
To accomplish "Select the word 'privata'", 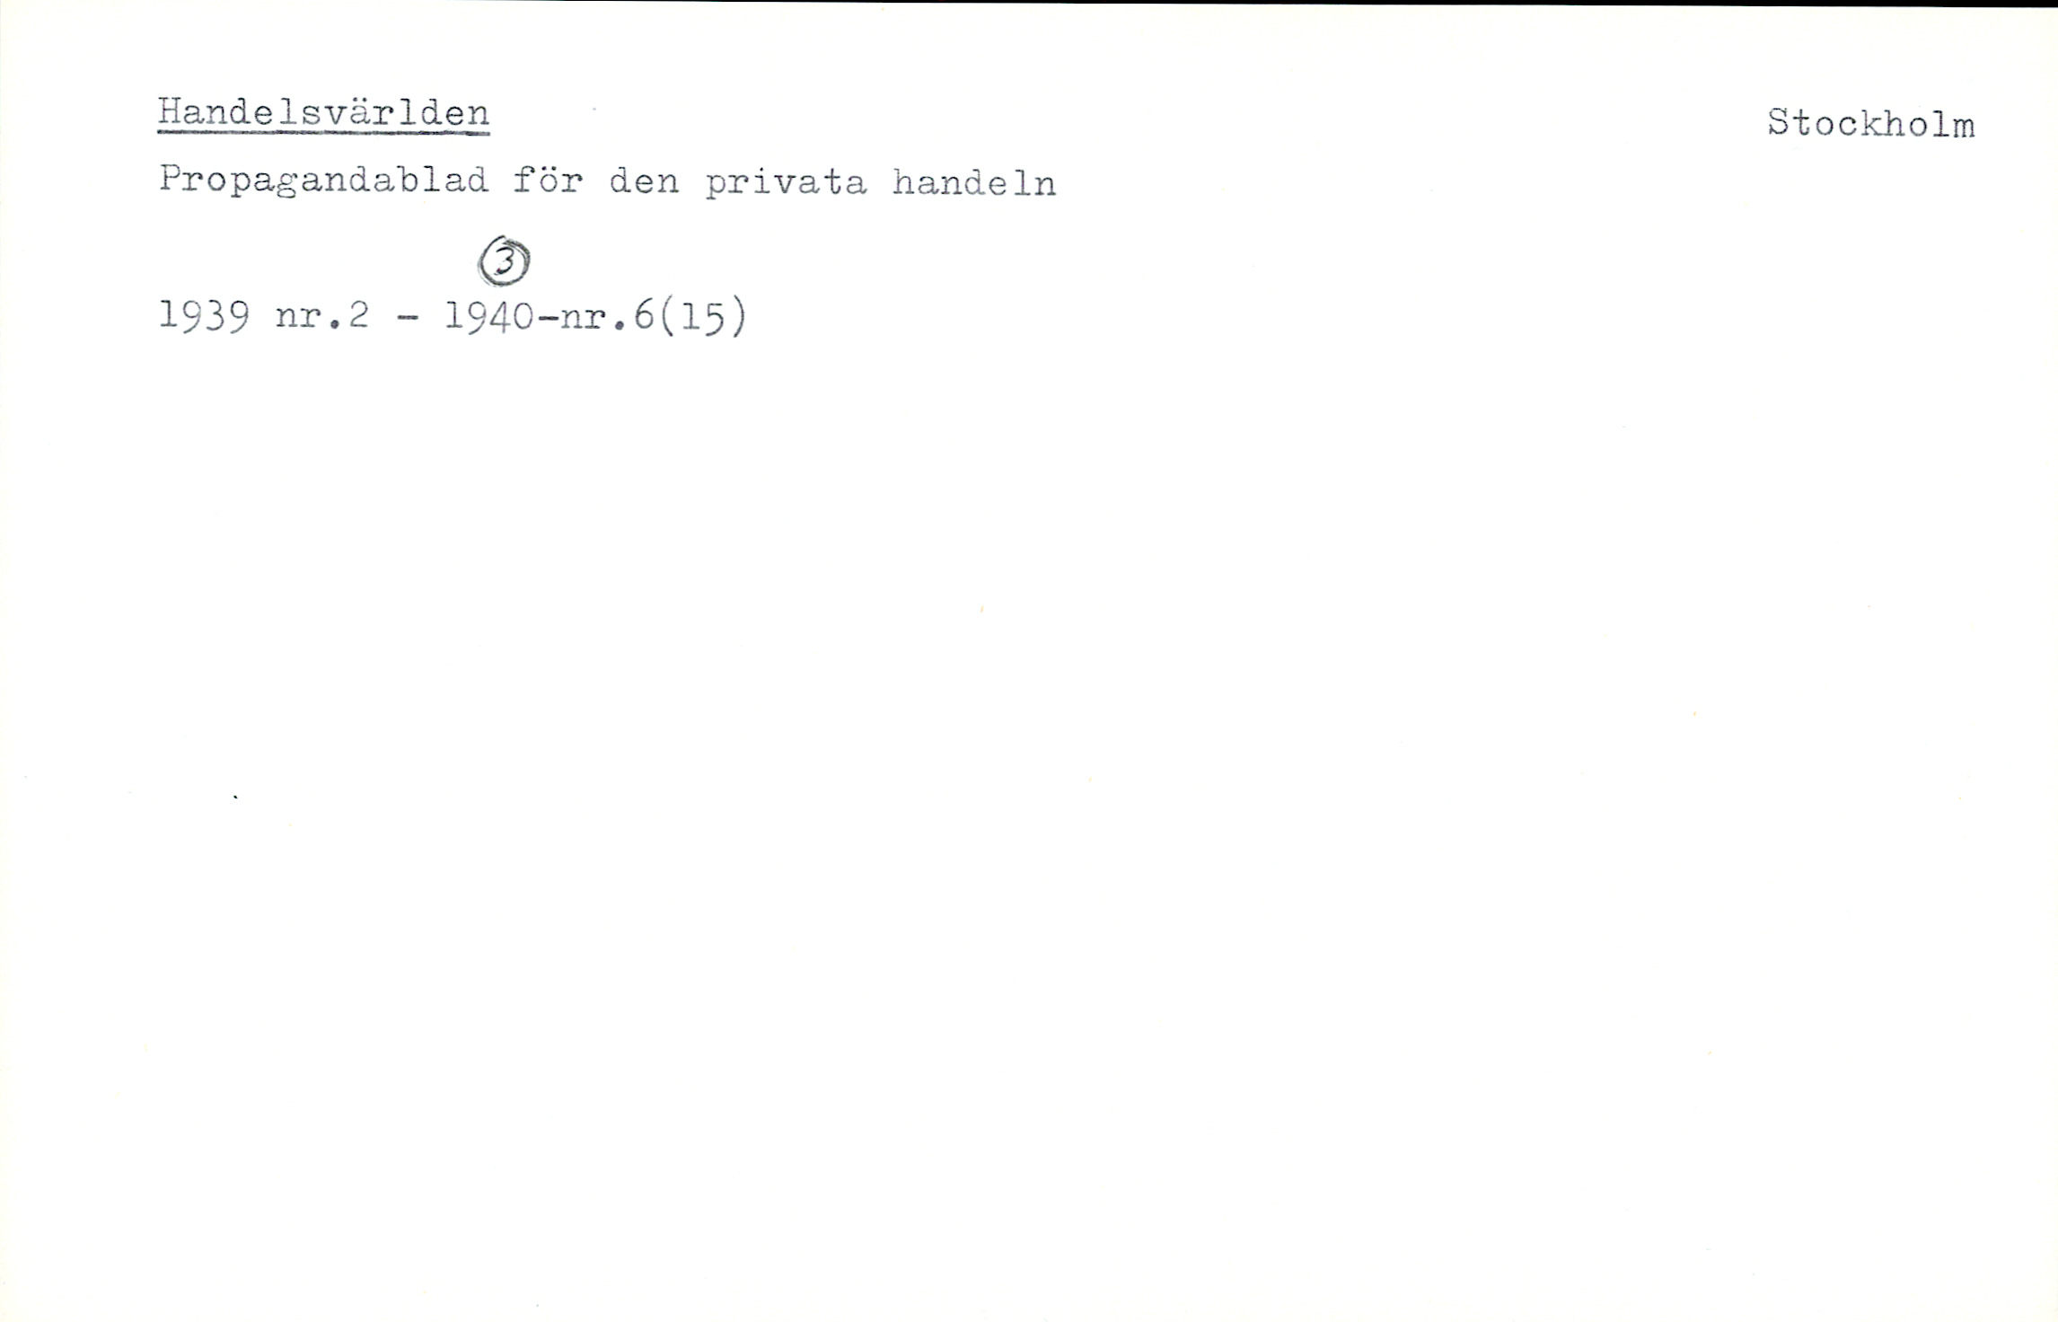I will pos(786,183).
